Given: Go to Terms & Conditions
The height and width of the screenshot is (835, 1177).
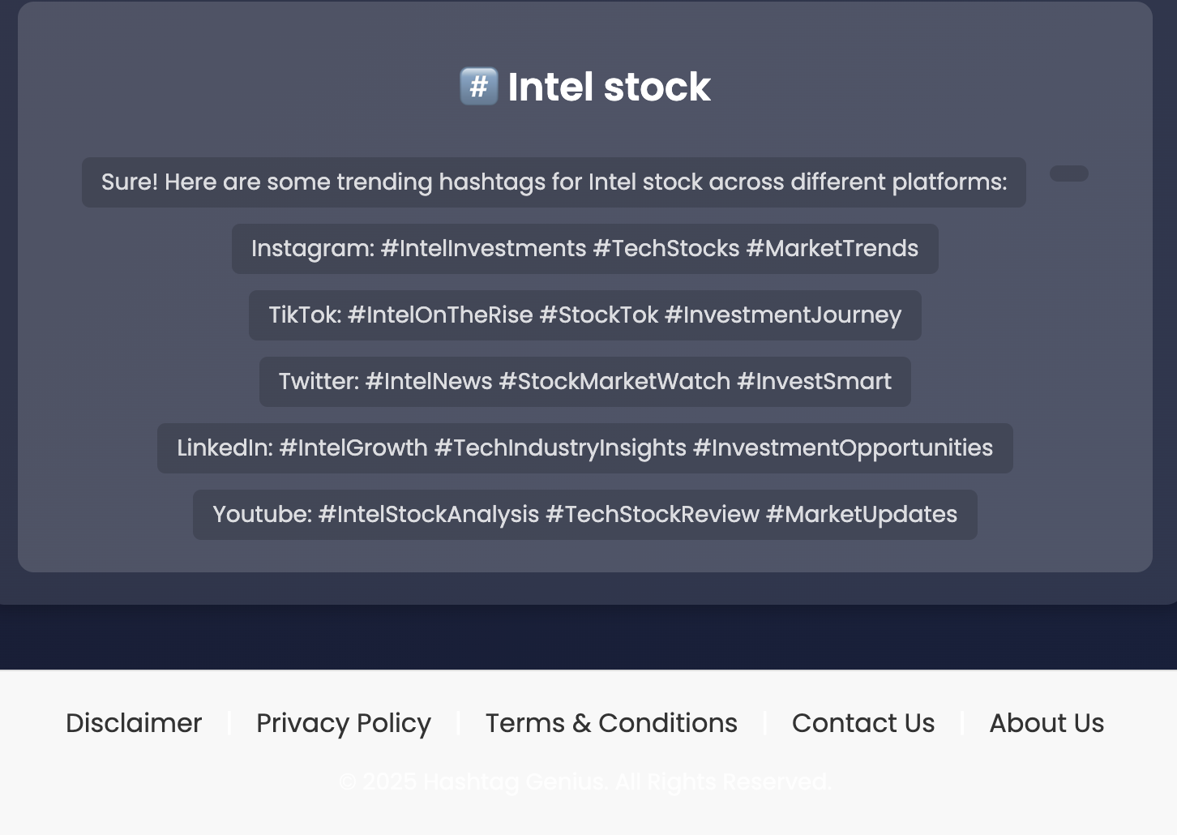Looking at the screenshot, I should (611, 723).
